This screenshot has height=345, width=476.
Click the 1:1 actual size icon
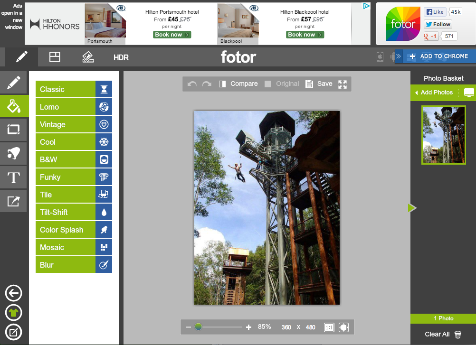tap(329, 327)
